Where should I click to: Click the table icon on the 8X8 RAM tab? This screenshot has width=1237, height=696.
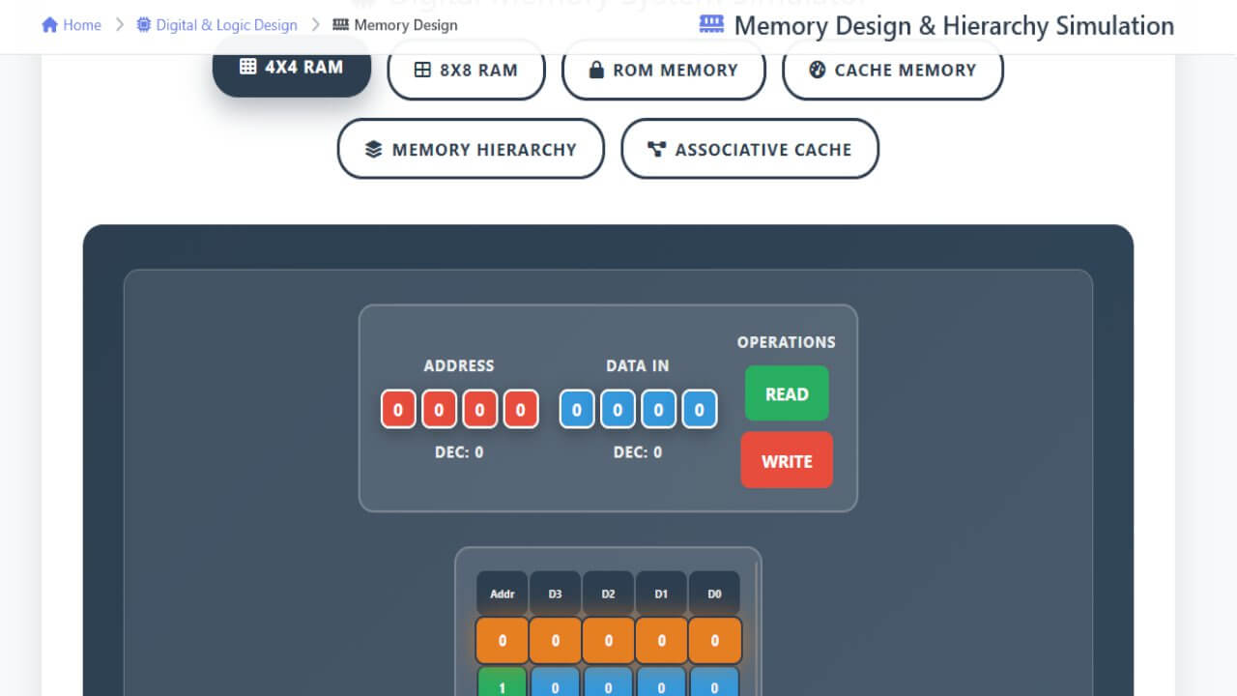point(421,69)
